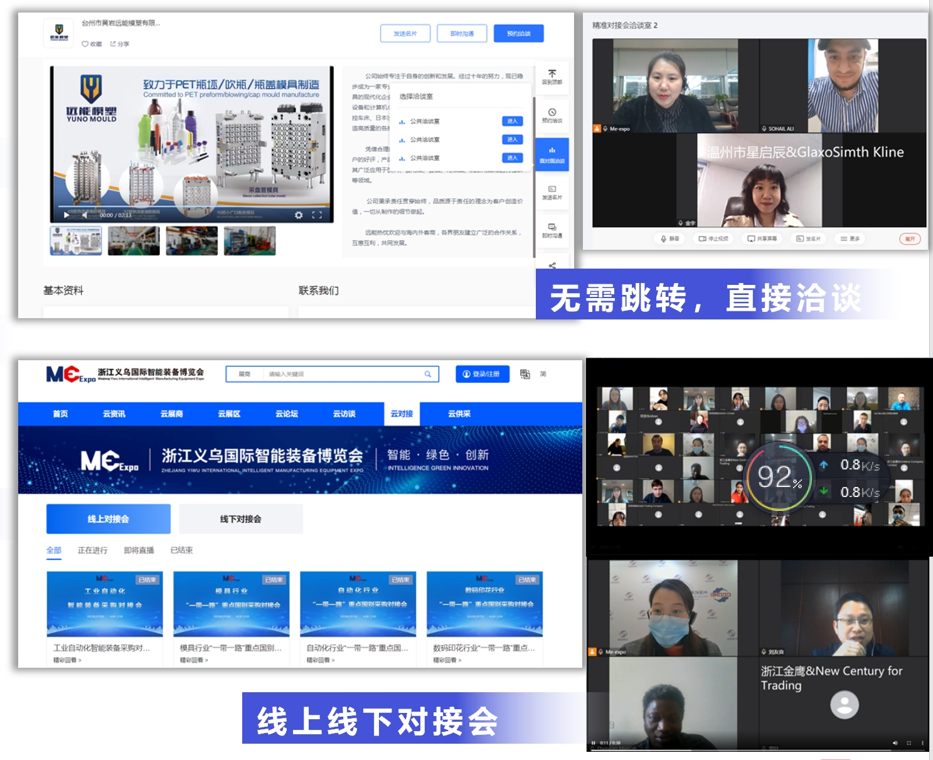Stop camera using the 停止视频 toggle
The image size is (933, 760).
[713, 238]
